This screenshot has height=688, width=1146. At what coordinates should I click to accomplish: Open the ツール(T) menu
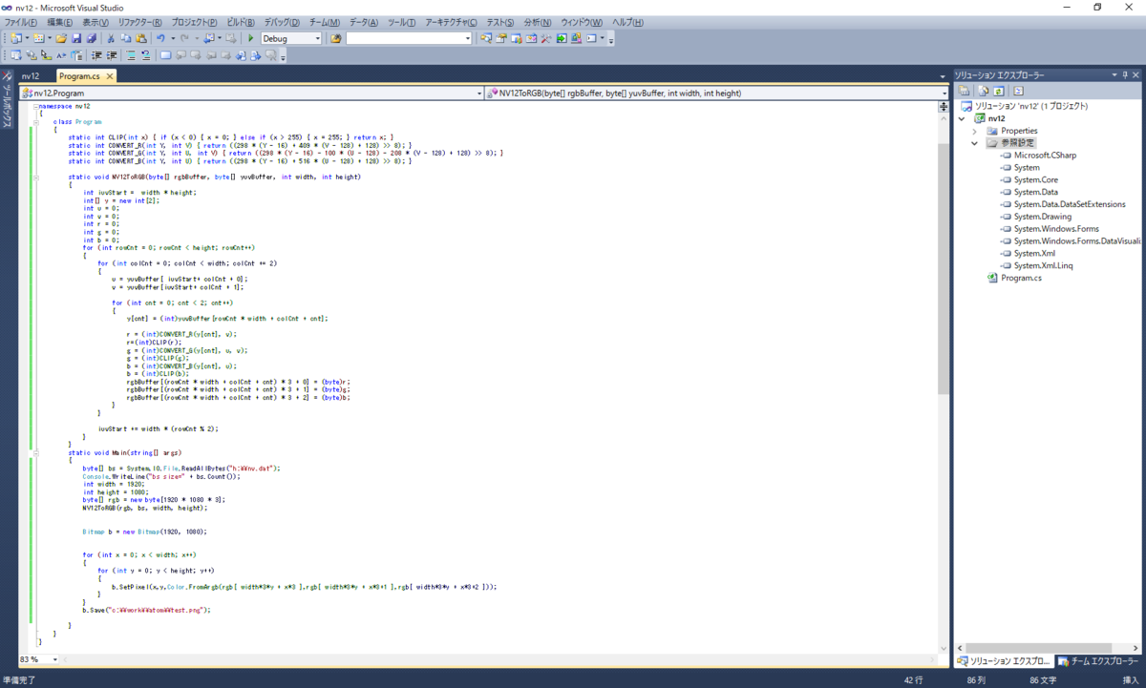pyautogui.click(x=404, y=22)
